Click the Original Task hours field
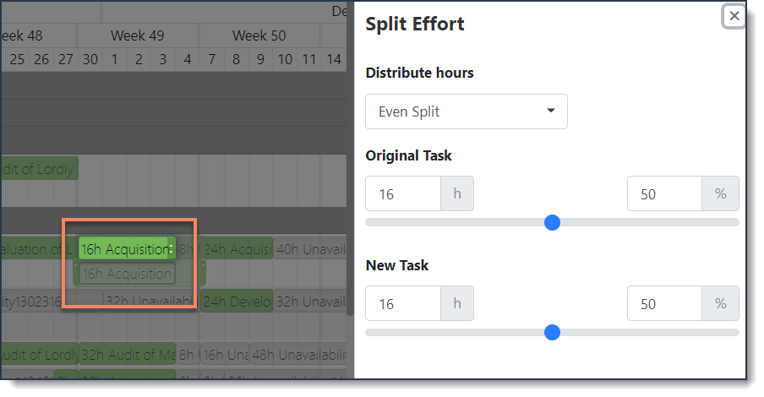The width and height of the screenshot is (764, 397). [403, 194]
